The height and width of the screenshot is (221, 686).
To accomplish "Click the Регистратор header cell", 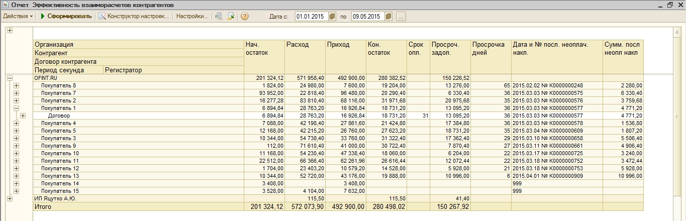I will point(173,70).
